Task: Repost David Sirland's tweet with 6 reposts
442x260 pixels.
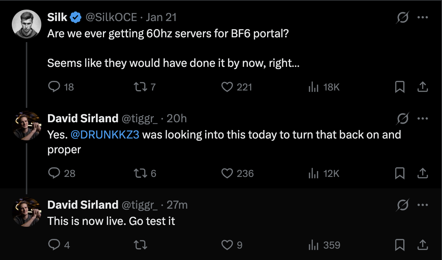Action: (139, 173)
